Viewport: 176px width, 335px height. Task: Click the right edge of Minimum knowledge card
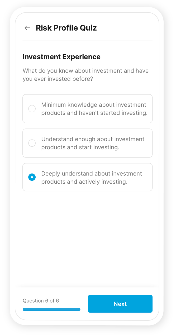[150, 109]
